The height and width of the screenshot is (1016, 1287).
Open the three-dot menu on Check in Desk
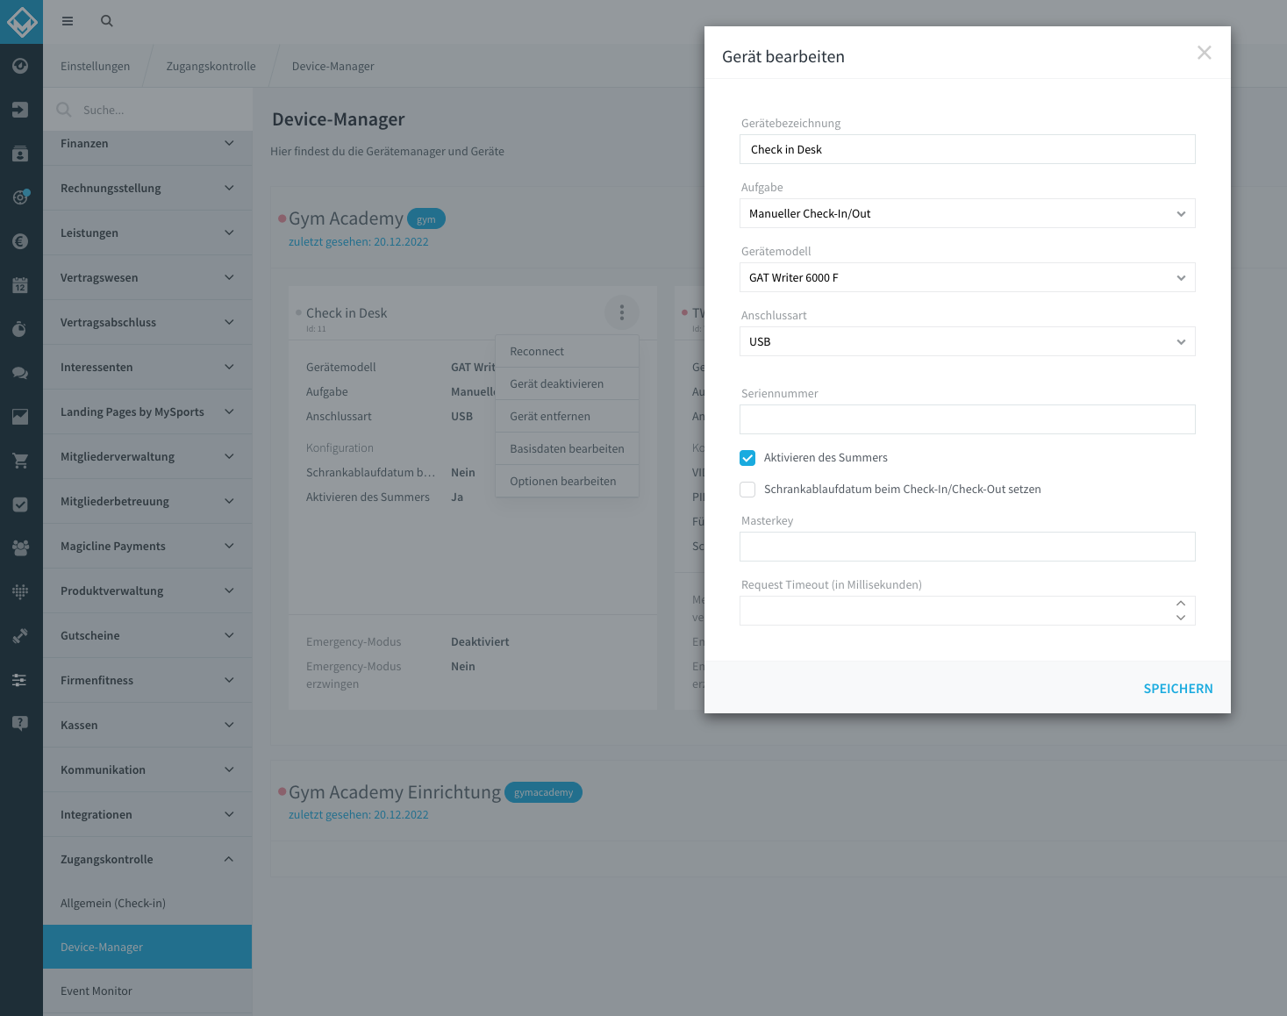(621, 312)
